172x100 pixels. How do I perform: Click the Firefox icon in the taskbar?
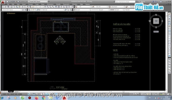point(37,98)
